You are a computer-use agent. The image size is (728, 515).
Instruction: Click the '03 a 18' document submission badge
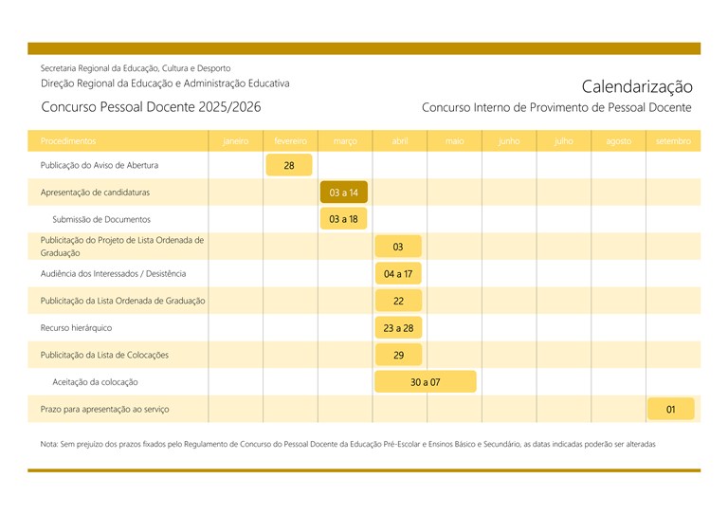pyautogui.click(x=343, y=219)
